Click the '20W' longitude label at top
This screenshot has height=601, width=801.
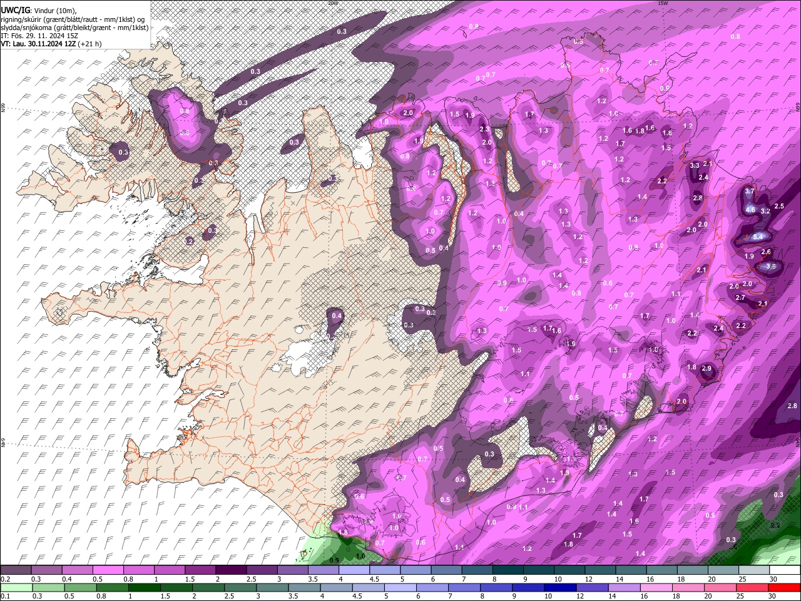tap(332, 3)
